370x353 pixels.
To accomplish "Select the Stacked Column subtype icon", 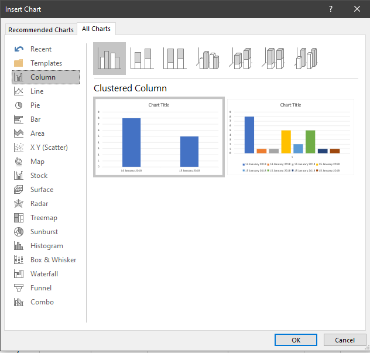I will [142, 59].
